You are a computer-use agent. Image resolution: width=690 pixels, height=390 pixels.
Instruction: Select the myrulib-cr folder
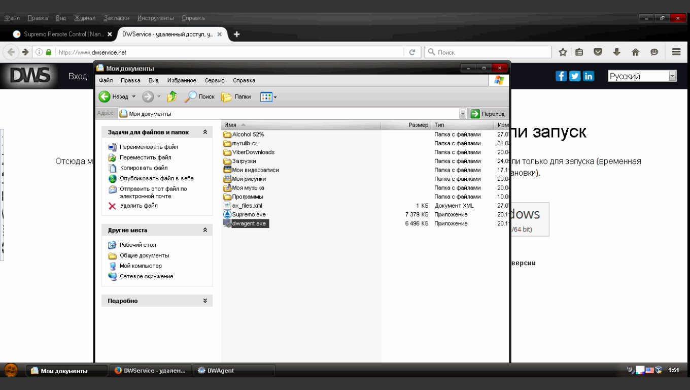coord(240,143)
